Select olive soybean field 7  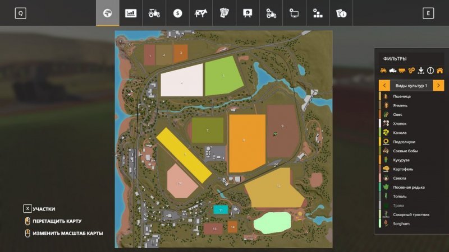point(208,130)
